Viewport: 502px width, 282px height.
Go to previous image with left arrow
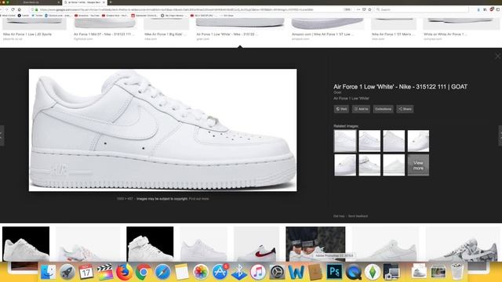coord(2,136)
